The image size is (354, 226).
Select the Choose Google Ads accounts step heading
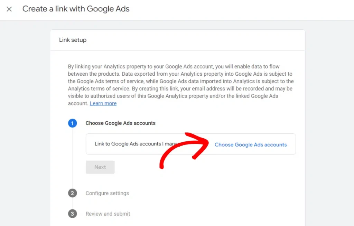pyautogui.click(x=120, y=123)
